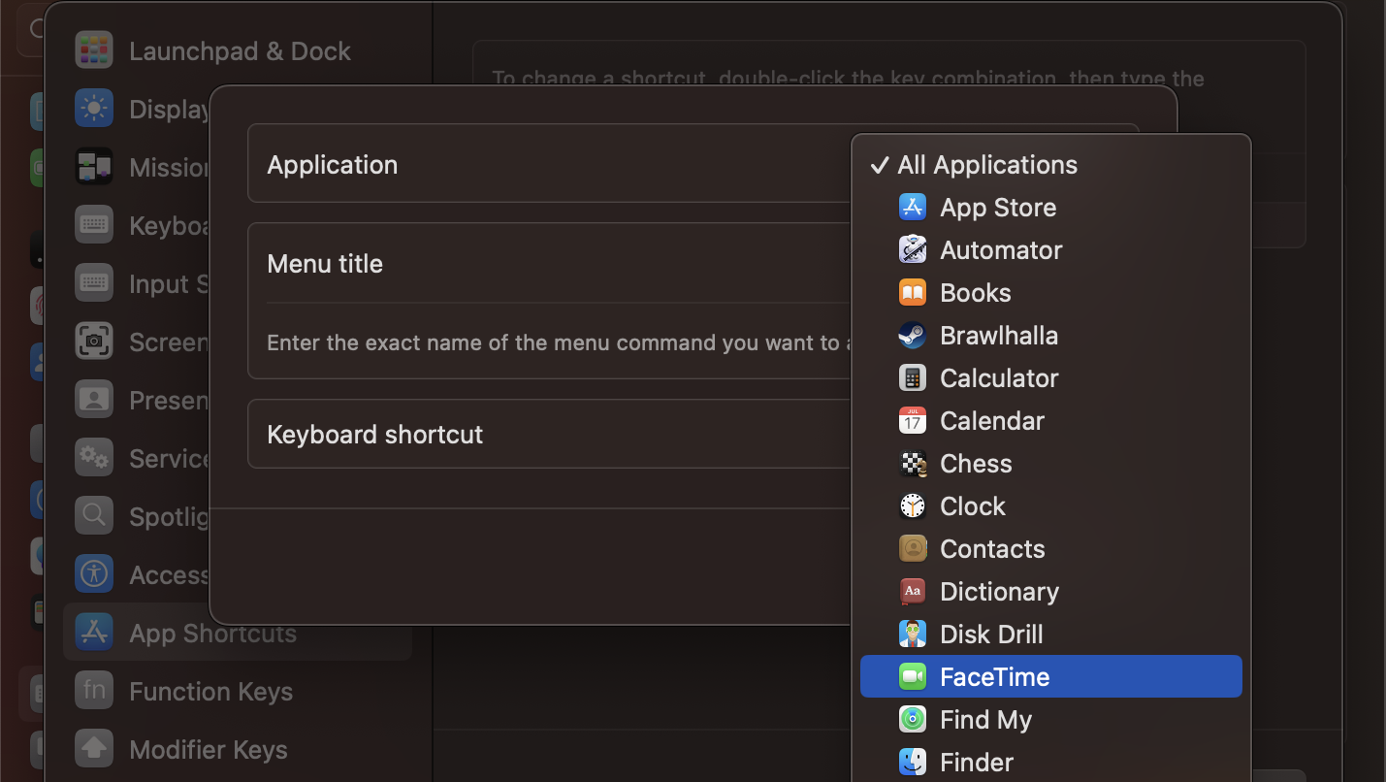Select the Spotlight magnifier icon
The width and height of the screenshot is (1386, 782).
(93, 516)
